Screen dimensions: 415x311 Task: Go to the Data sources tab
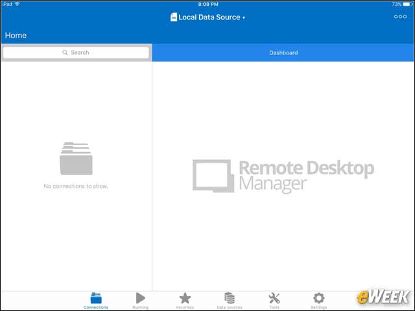230,301
